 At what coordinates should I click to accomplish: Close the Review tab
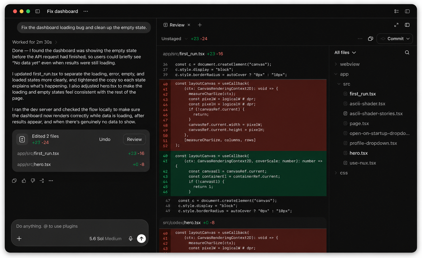(x=189, y=25)
